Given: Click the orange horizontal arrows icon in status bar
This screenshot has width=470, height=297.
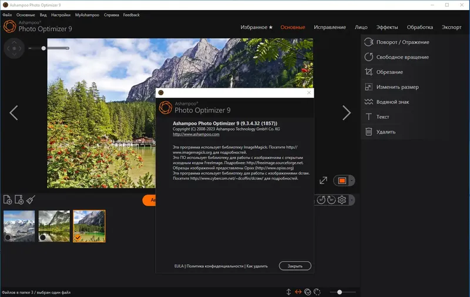Looking at the screenshot, I should click(298, 292).
